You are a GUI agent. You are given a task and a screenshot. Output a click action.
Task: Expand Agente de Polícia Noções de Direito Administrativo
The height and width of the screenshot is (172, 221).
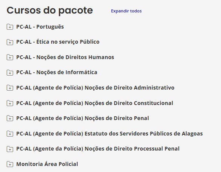[x=95, y=88]
